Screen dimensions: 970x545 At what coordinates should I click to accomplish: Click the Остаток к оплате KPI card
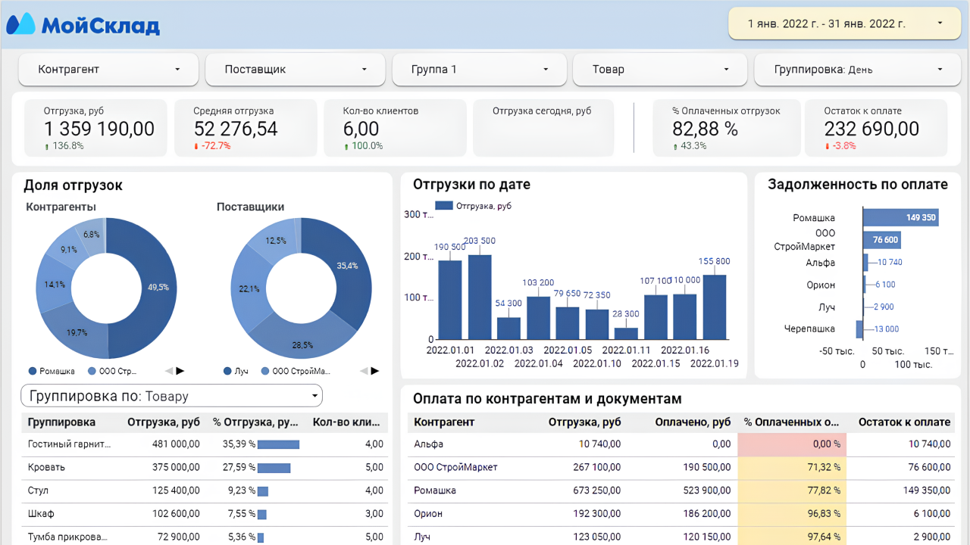click(x=876, y=128)
